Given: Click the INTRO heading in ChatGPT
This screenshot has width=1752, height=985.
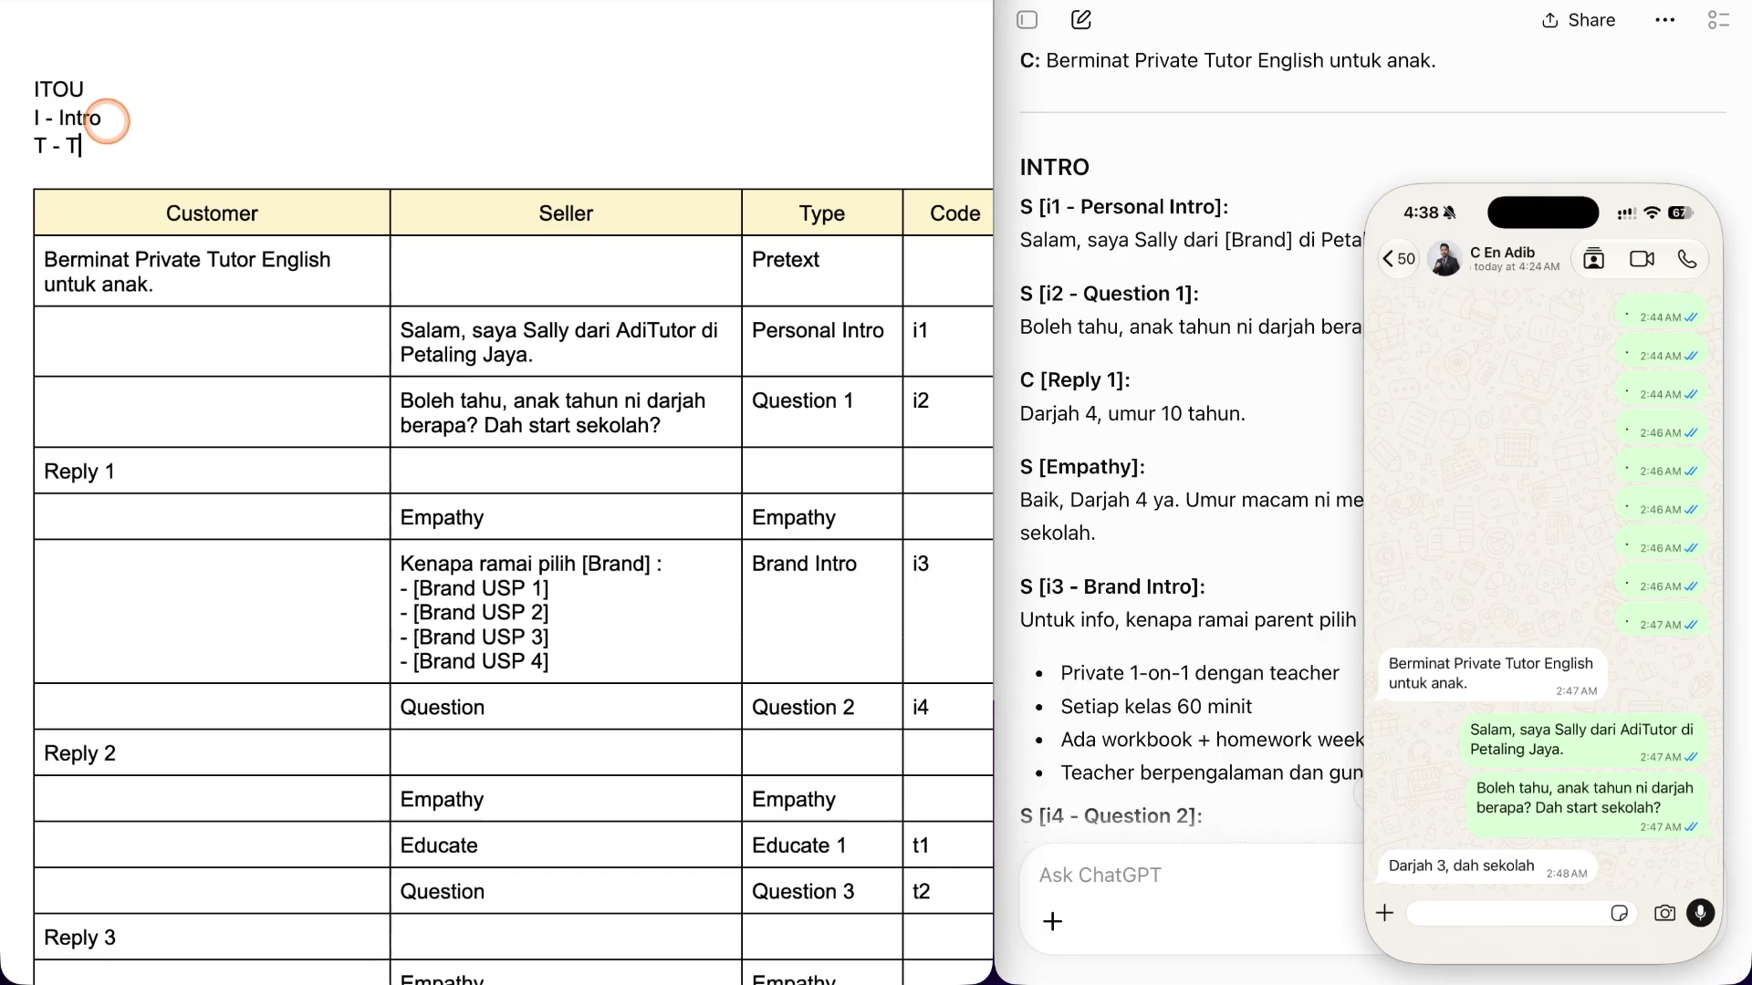Looking at the screenshot, I should coord(1055,167).
